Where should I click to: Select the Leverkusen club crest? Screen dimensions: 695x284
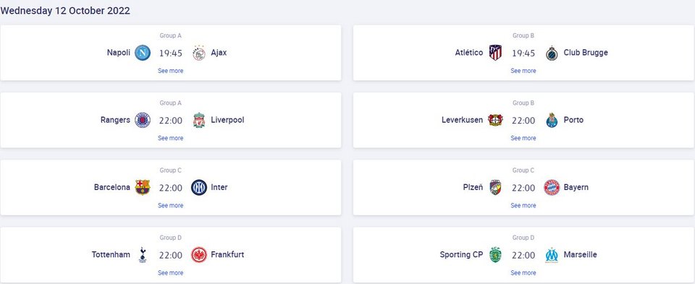pyautogui.click(x=495, y=121)
